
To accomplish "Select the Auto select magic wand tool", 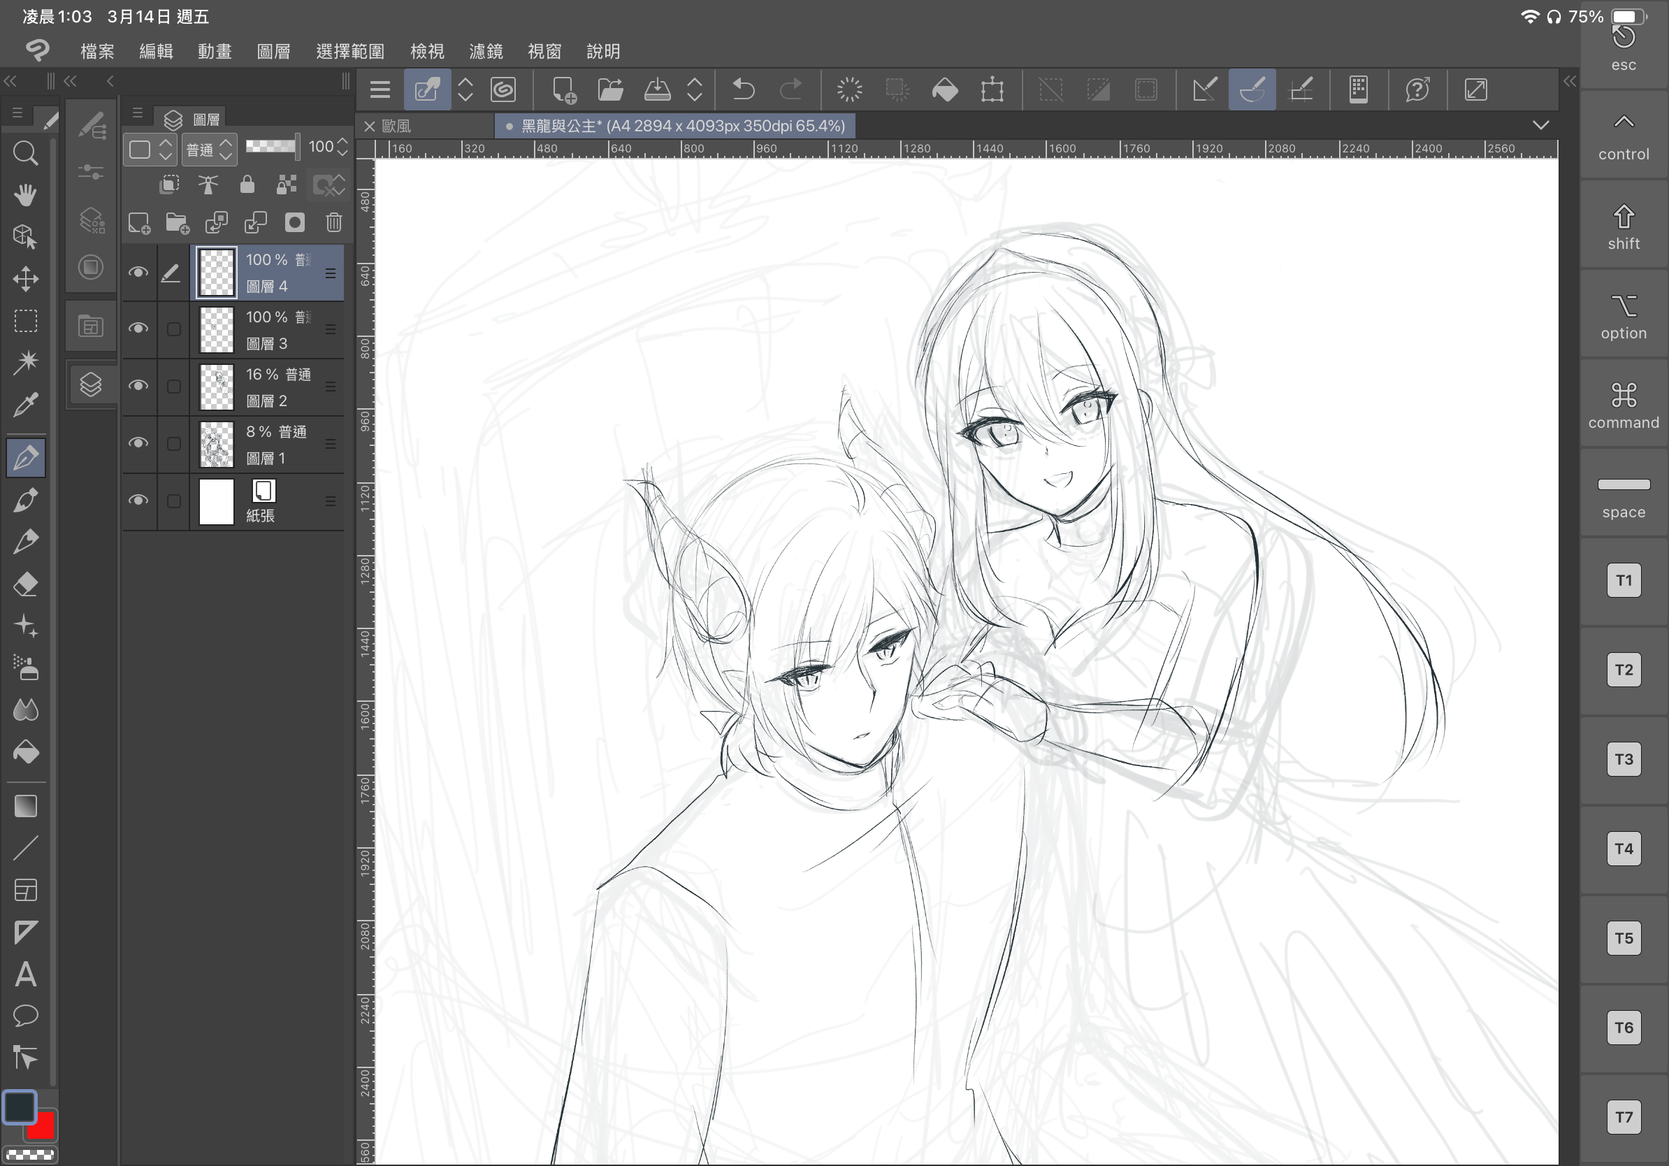I will pos(25,362).
